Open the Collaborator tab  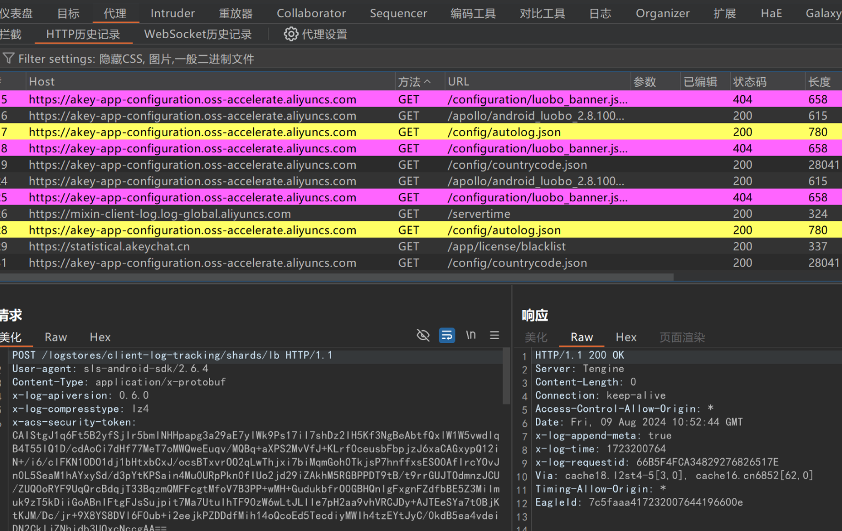pos(311,13)
